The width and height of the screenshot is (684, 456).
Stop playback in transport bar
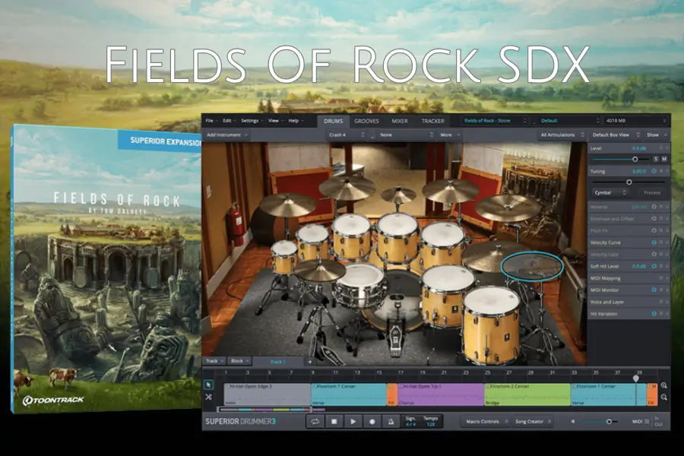334,422
